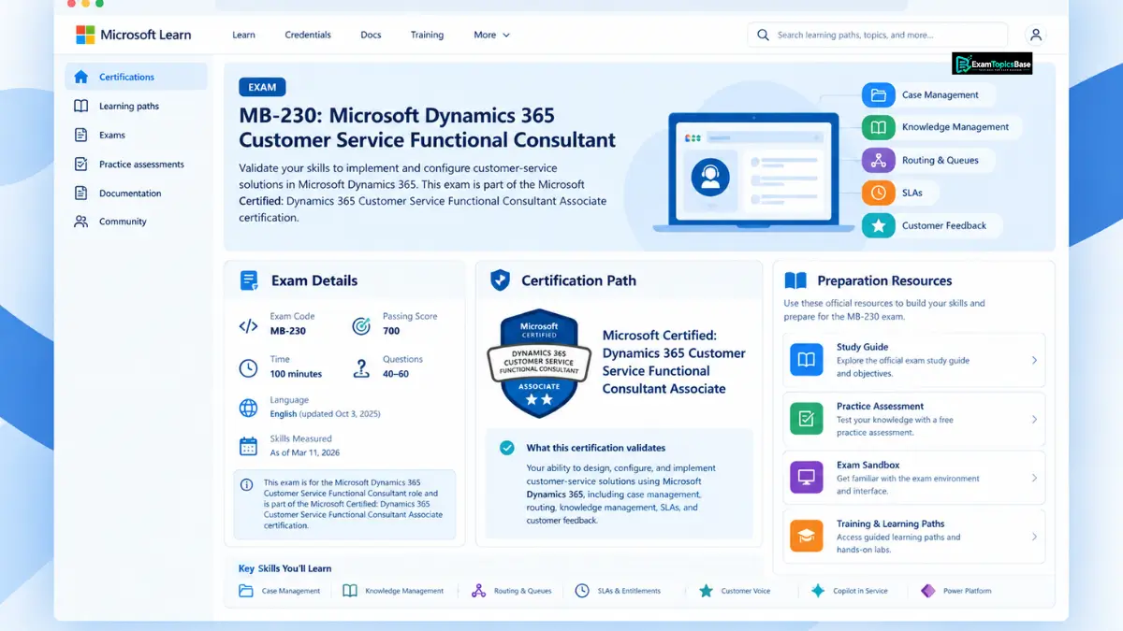Click the Exams document icon in sidebar
Viewport: 1123px width, 631px height.
point(81,135)
